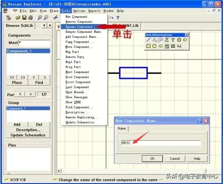
Task: Select the paste graphic image tool
Action: pos(167,46)
